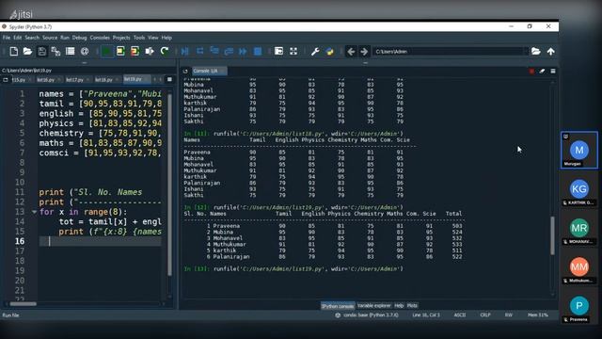Switch to the list16.py editor tab
Screen dimensions: 602x339
pos(46,80)
